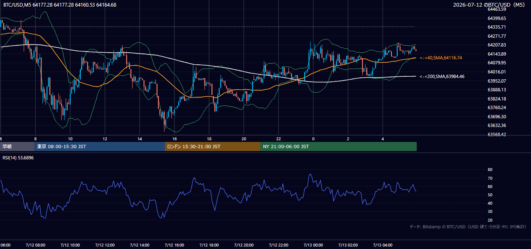
Task: Click hour mark 20 on price chart time axis
Action: click(x=243, y=139)
